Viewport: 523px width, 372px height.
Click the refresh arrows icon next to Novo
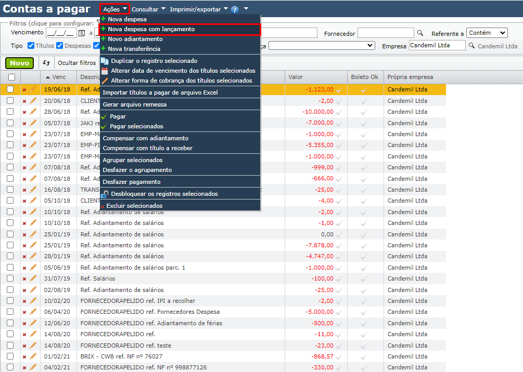[46, 63]
